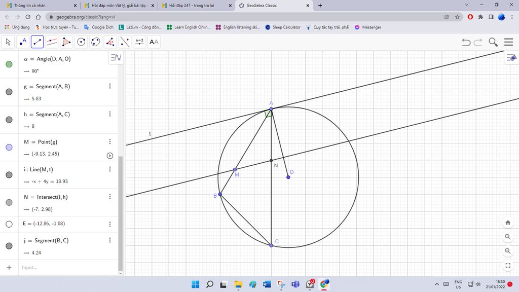Open Sleep Calculator bookmark

(283, 27)
